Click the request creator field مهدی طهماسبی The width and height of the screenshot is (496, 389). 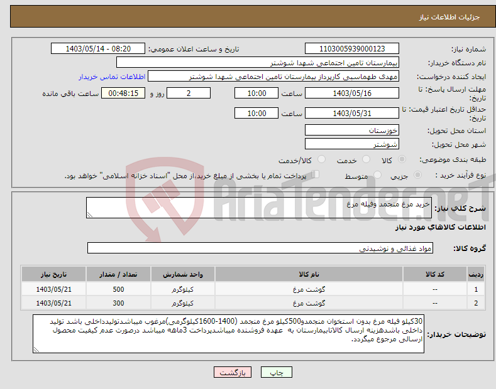273,77
